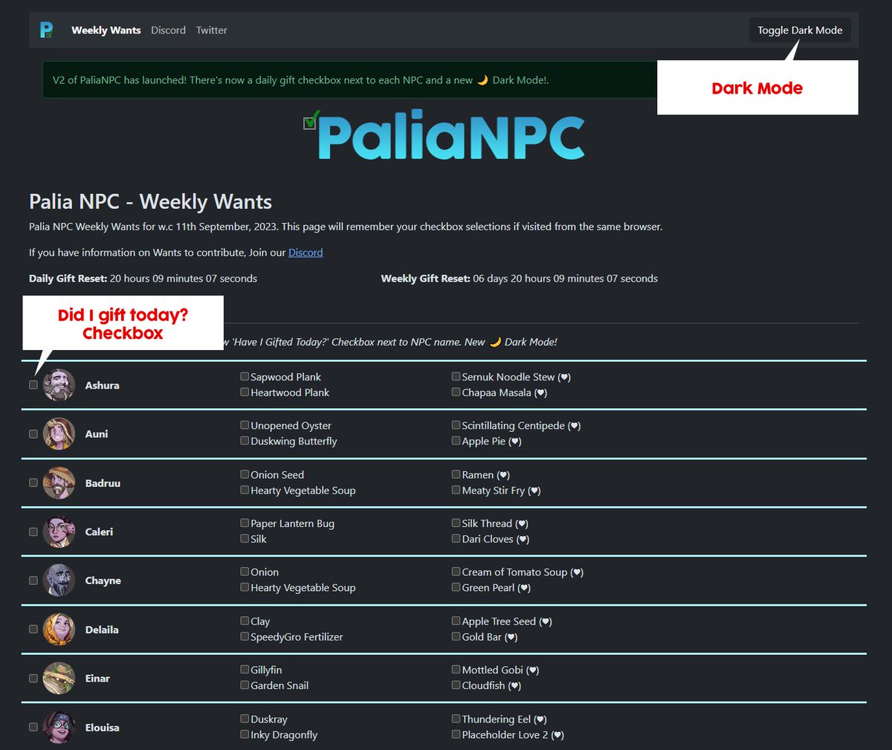Check the Inky Dragonfly checkbox
Viewport: 892px width, 750px height.
pos(245,734)
